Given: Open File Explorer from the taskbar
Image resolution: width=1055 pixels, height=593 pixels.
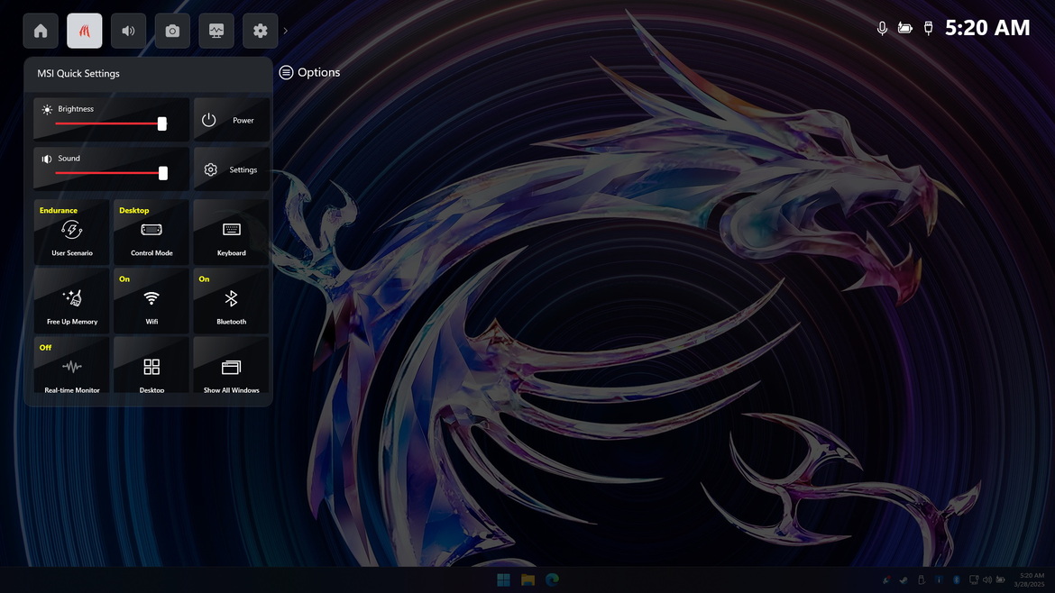Looking at the screenshot, I should pyautogui.click(x=527, y=579).
